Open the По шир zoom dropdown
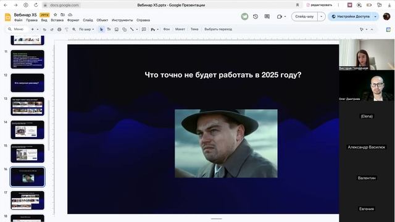Viewport: 395px width, 222px height. click(86, 30)
